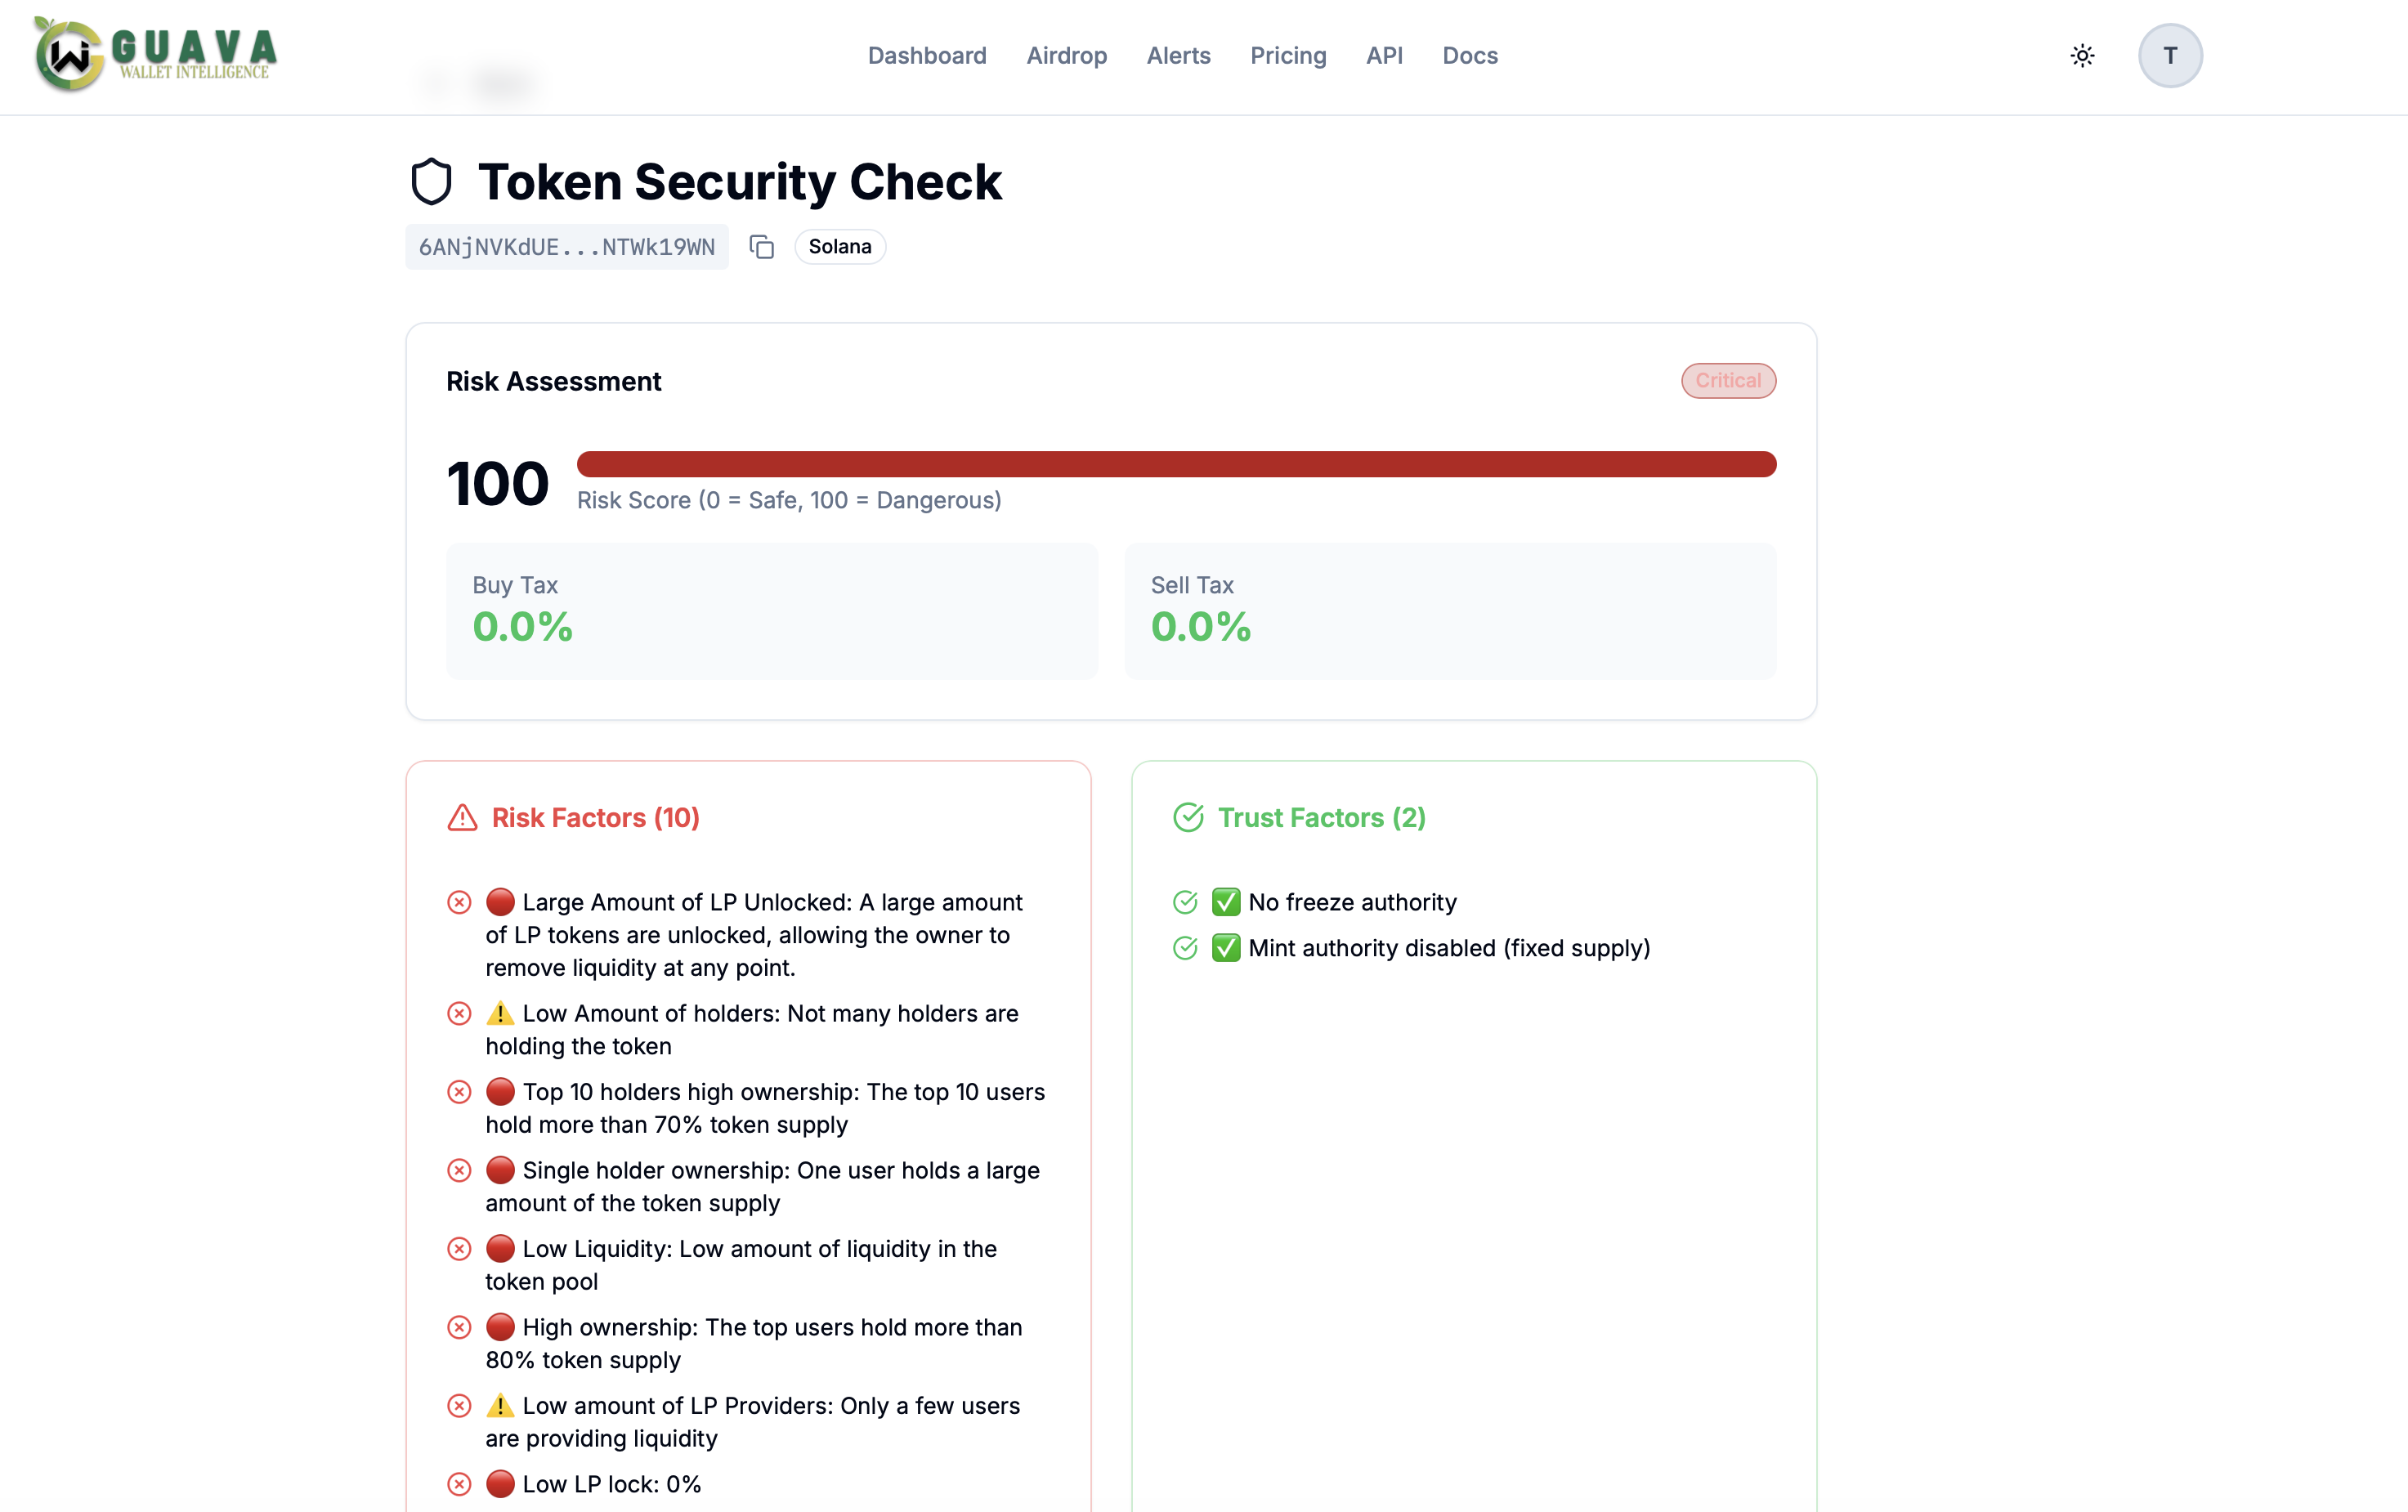Click the checkmark circle beside Trust Factors
Screen dimensions: 2408x1512
point(1188,817)
